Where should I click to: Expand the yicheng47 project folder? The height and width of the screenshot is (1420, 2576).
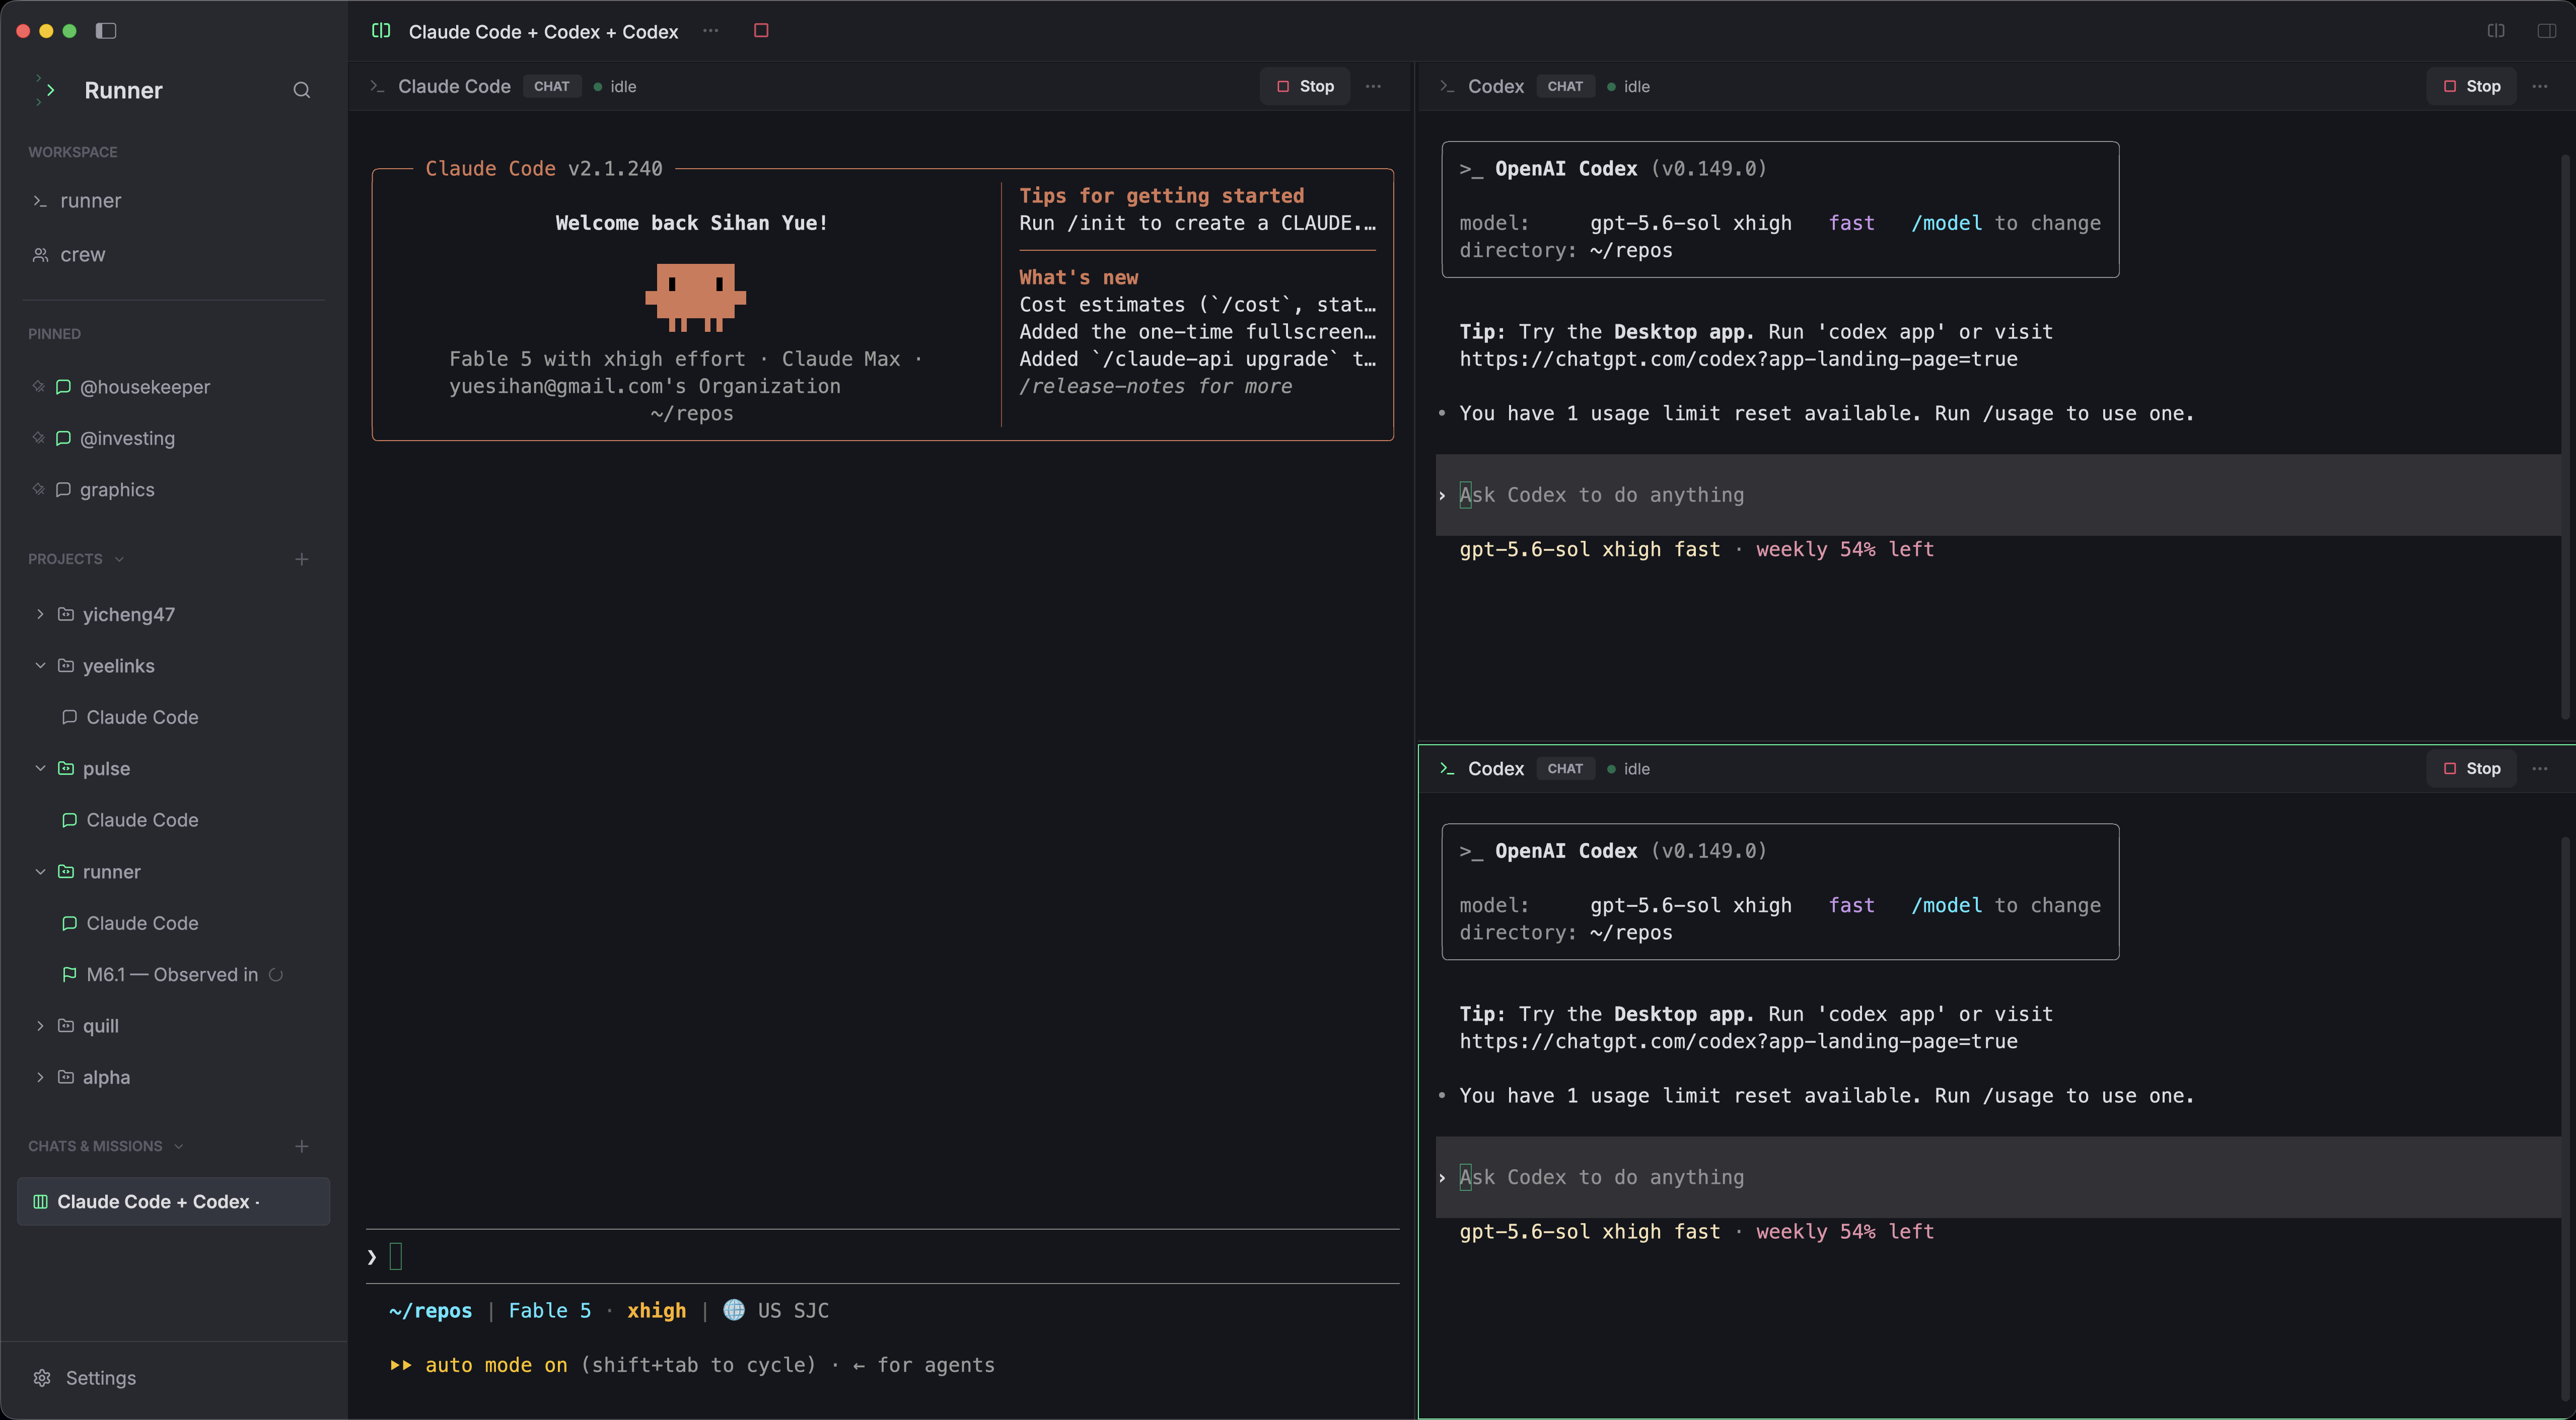40,614
